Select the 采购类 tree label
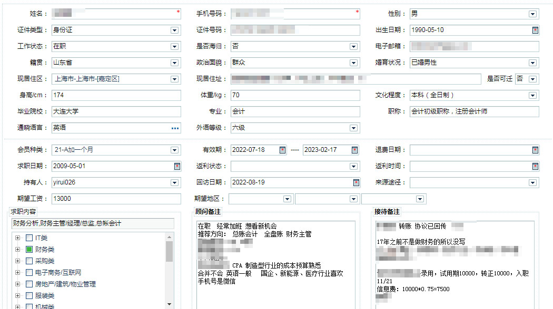The image size is (553, 309). point(44,261)
